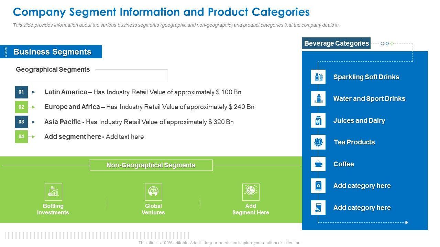The height and width of the screenshot is (247, 440).
Task: Click the Juices and Dairy carton icon
Action: (x=318, y=120)
